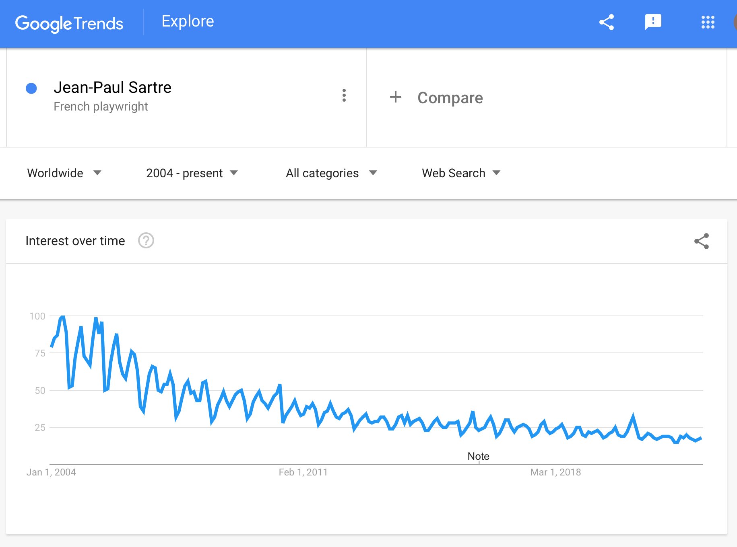Expand the All categories dropdown
The width and height of the screenshot is (737, 547).
pyautogui.click(x=331, y=173)
